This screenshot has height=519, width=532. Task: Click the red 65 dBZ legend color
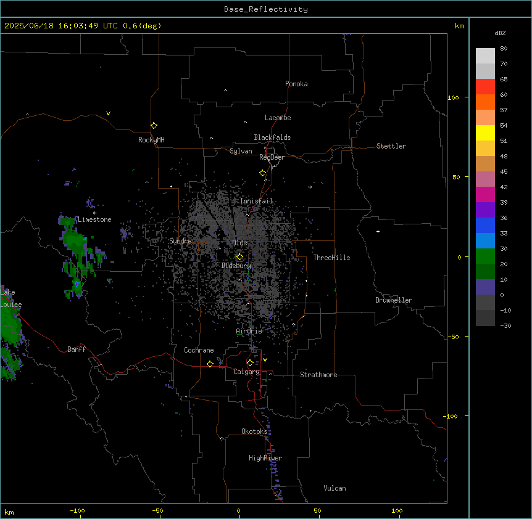click(x=485, y=87)
